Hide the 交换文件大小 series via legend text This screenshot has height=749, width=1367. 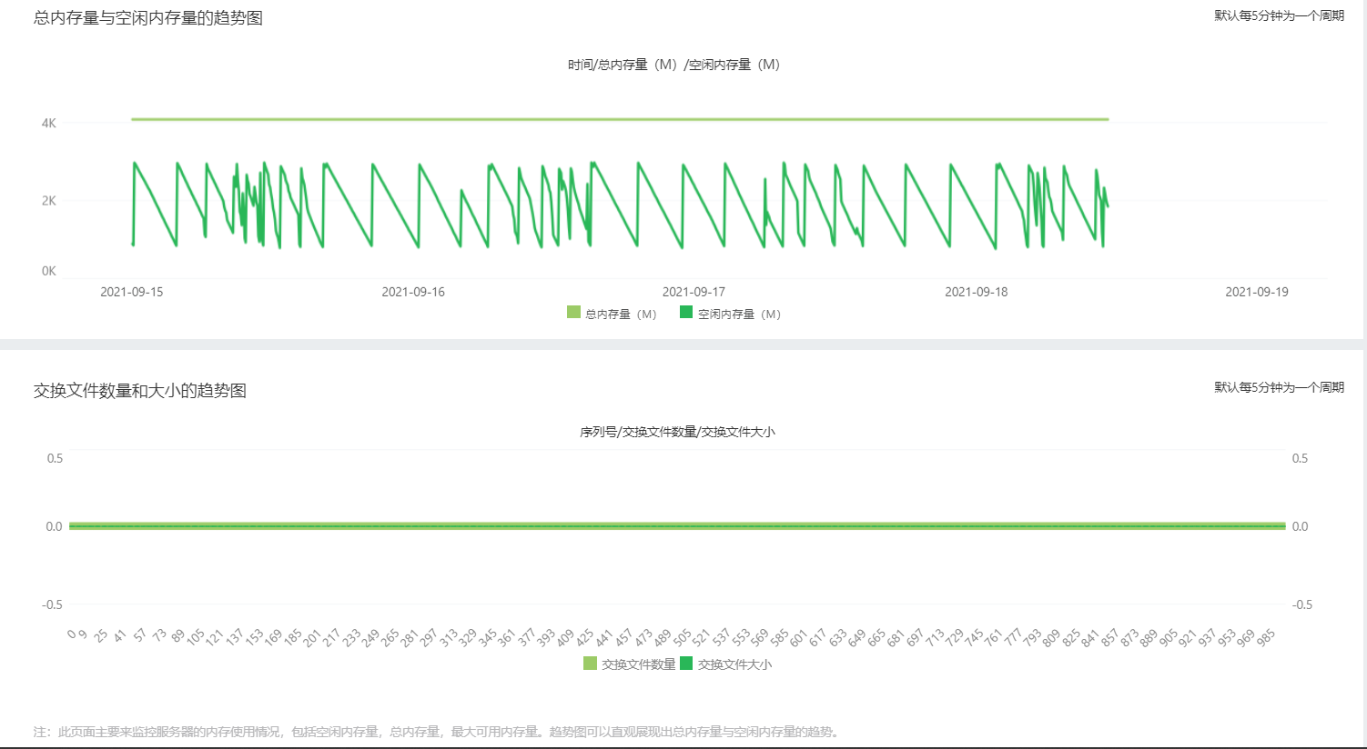[x=734, y=664]
